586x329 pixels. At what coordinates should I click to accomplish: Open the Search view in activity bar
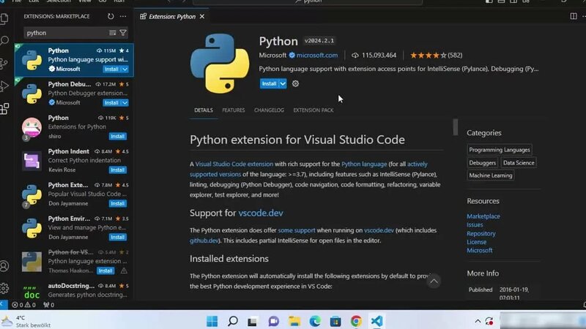[x=4, y=41]
